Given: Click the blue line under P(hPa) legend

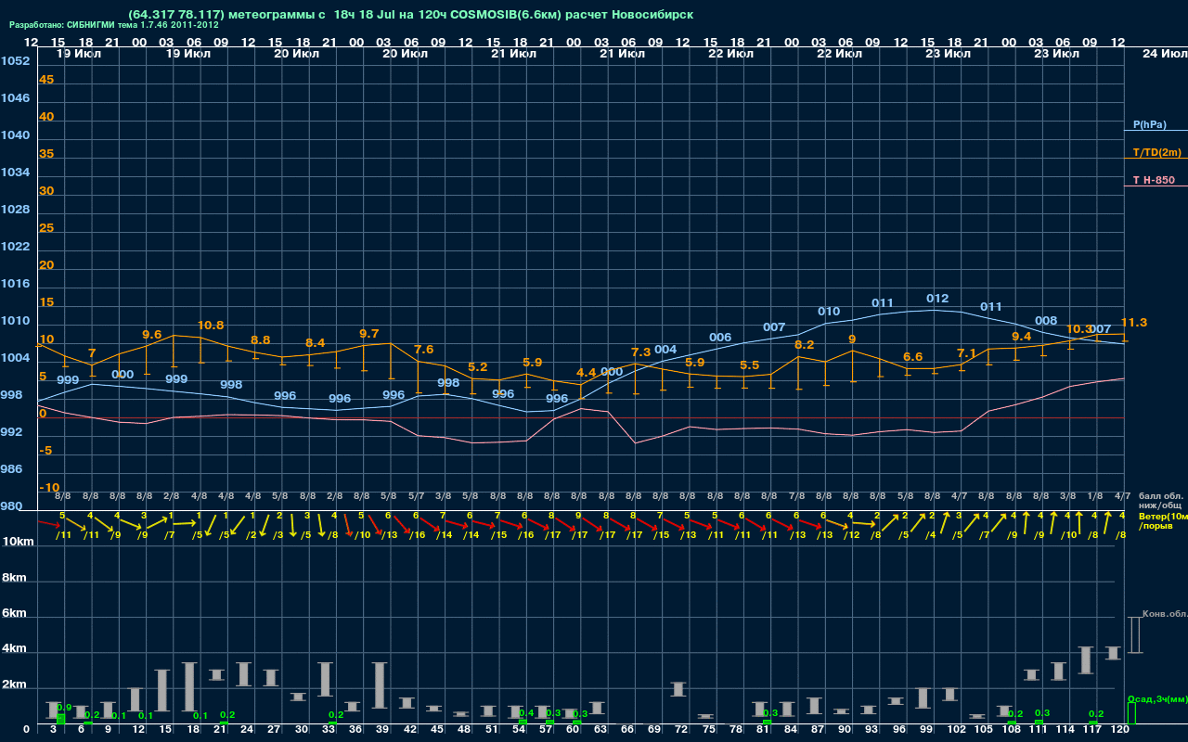Looking at the screenshot, I should pos(1156,131).
